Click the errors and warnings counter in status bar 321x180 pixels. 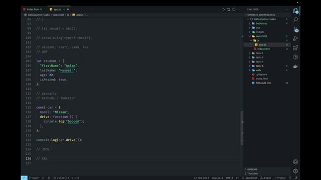[61, 178]
